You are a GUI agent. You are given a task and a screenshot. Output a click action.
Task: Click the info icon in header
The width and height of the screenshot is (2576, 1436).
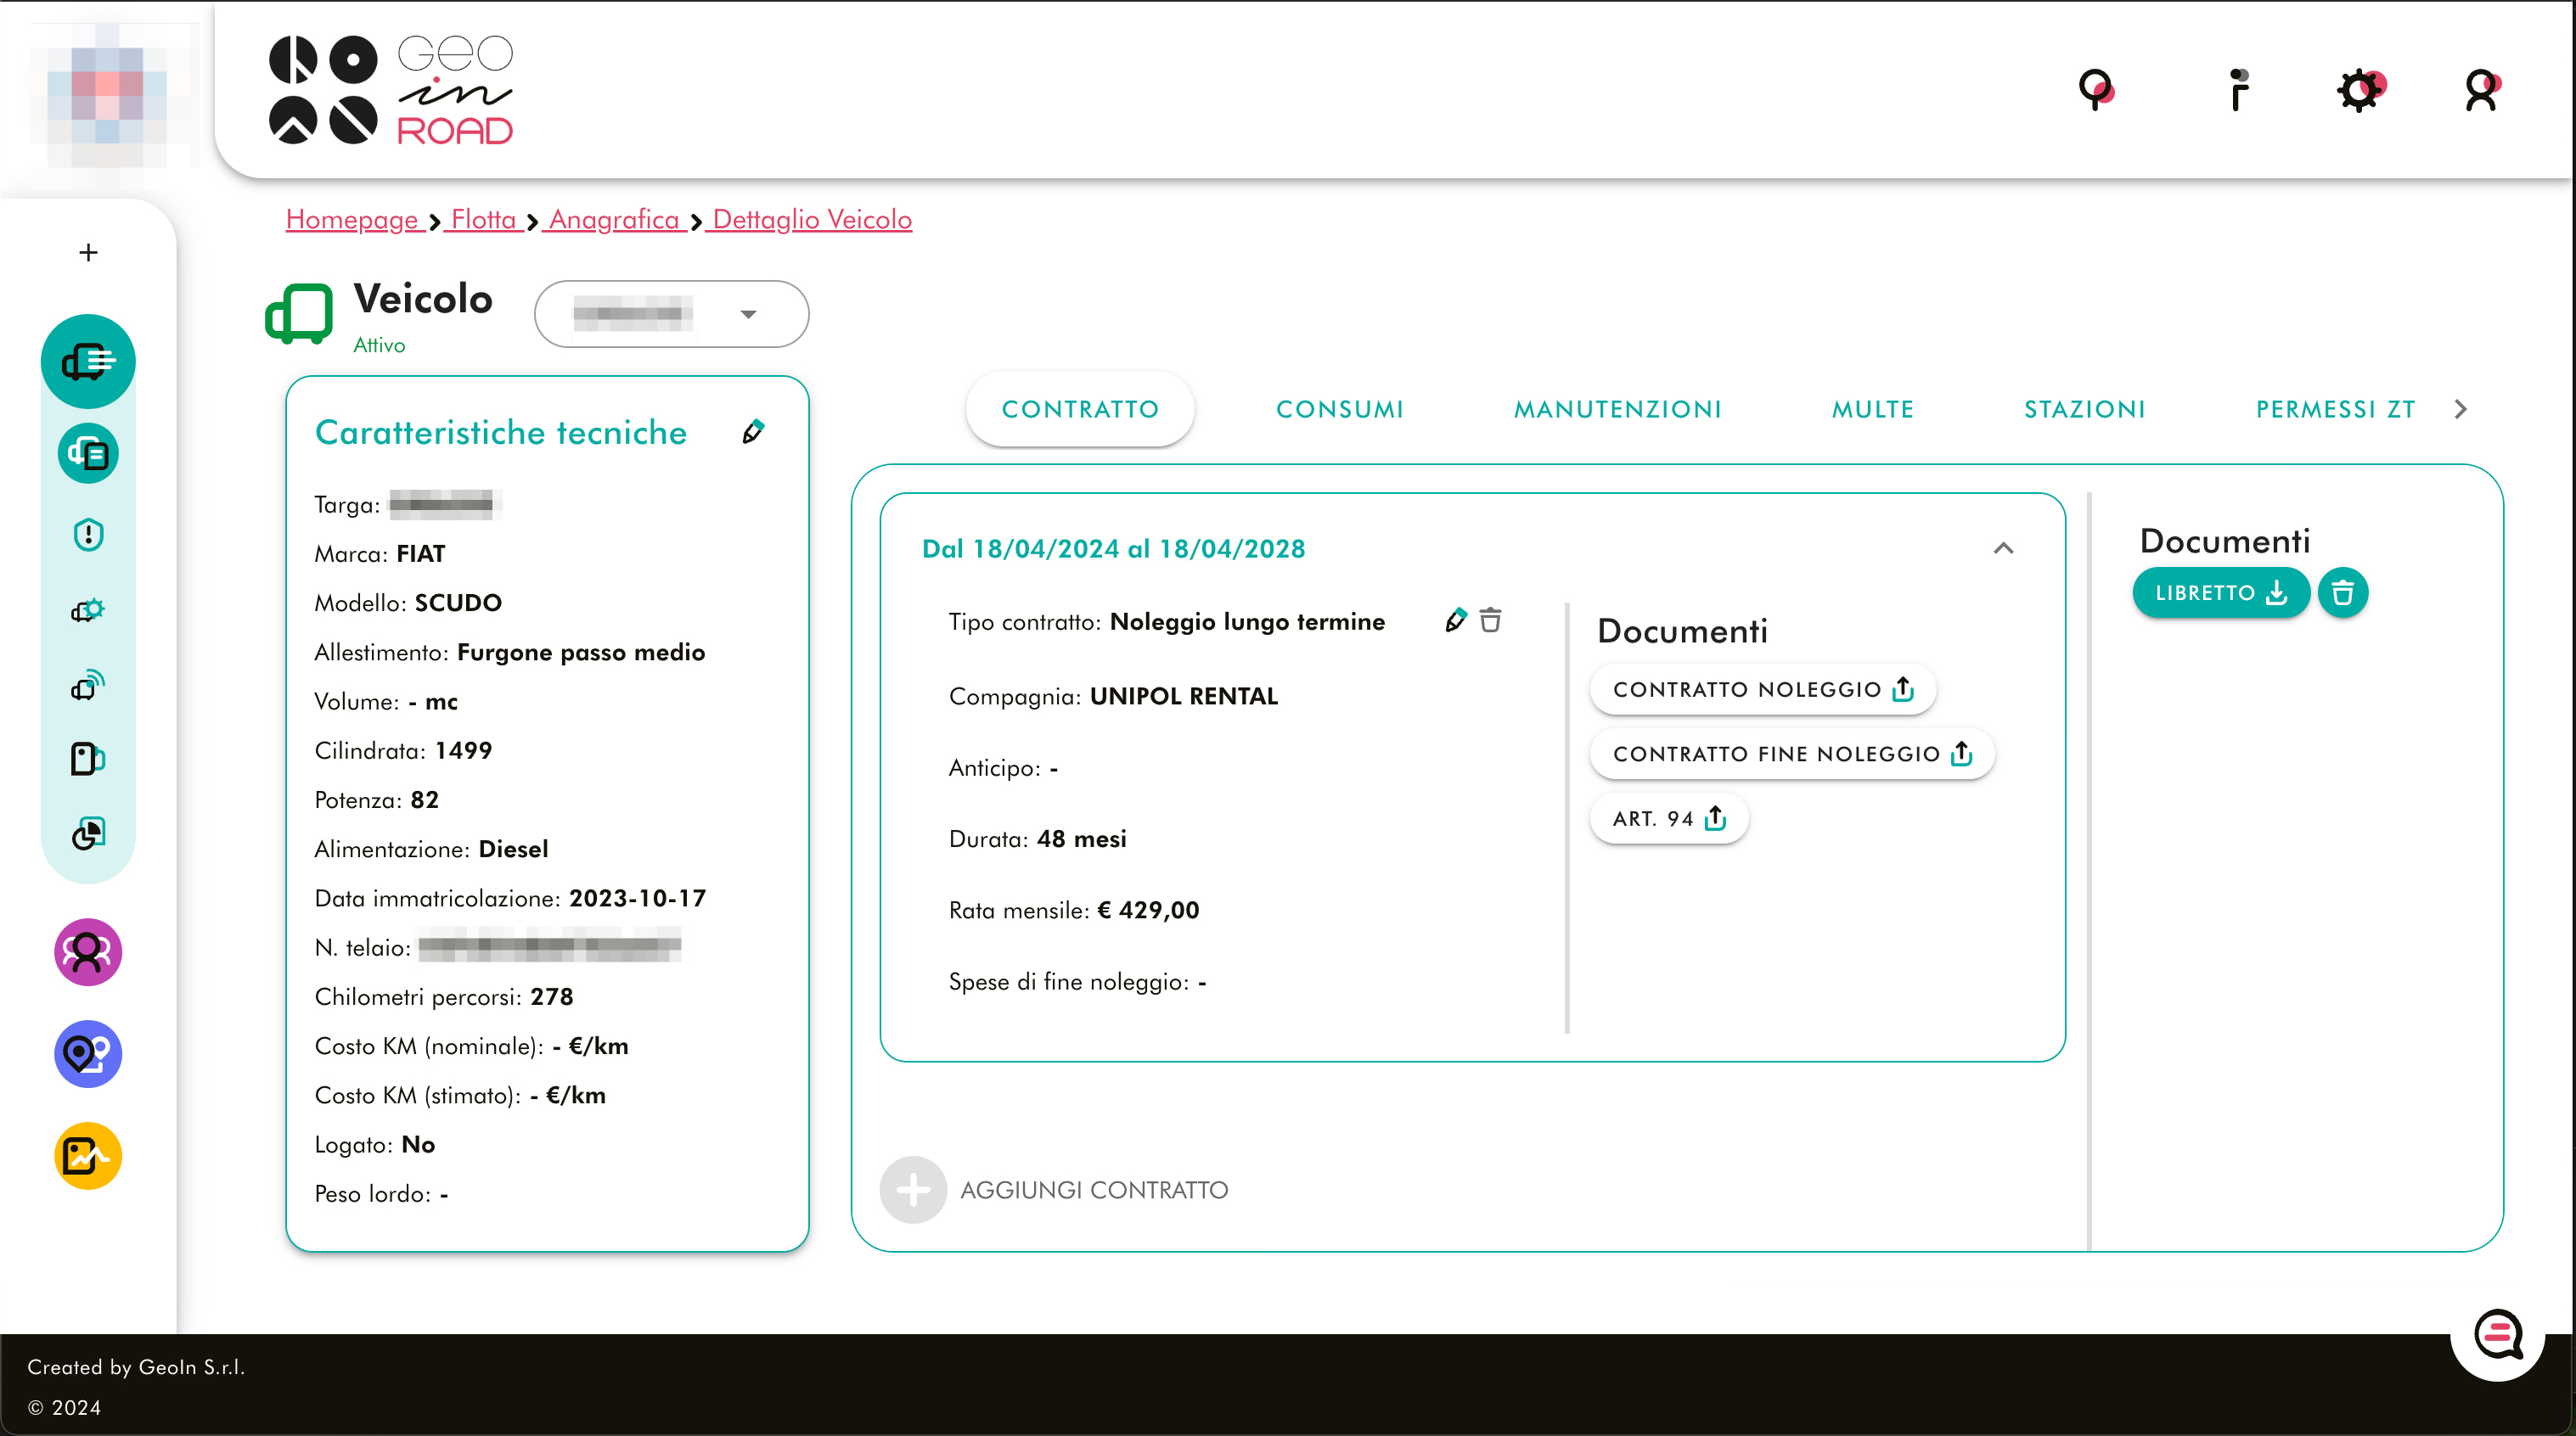pyautogui.click(x=2238, y=91)
